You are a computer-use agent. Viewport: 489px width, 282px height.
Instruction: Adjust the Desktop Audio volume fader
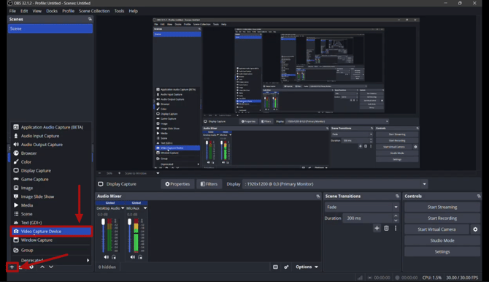(103, 221)
